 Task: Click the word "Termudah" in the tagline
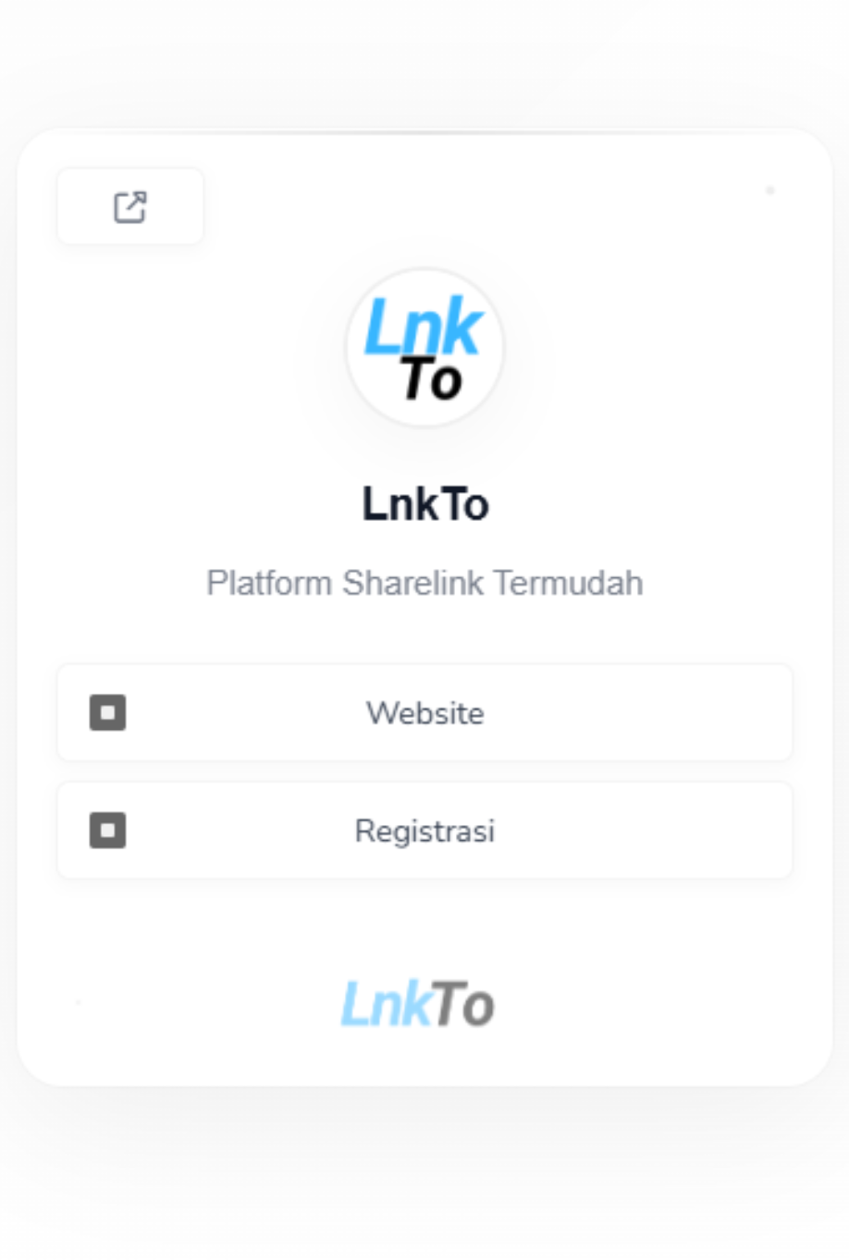coord(568,584)
